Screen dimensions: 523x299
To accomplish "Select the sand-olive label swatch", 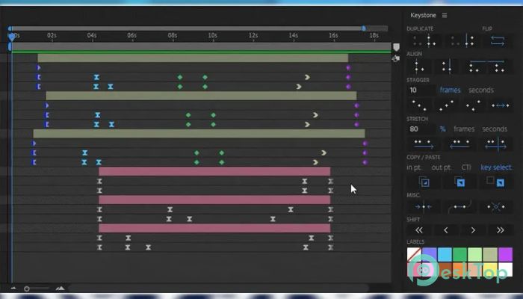I will (x=490, y=255).
